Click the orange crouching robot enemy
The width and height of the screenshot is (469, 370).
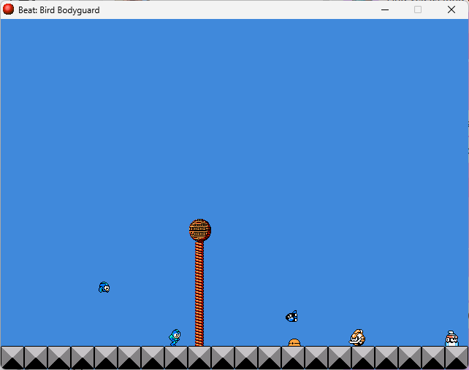click(357, 337)
